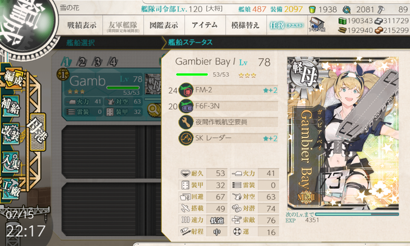Viewport: 410px width, 246px height.
Task: Switch to fleet 2 tab
Action: (82, 62)
